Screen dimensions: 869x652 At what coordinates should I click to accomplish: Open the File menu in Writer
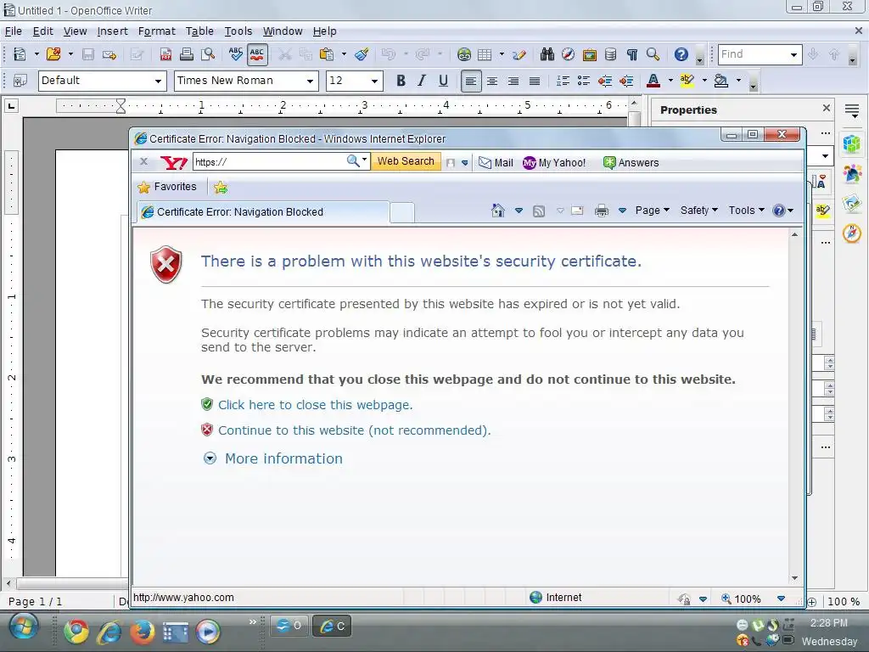click(x=14, y=31)
